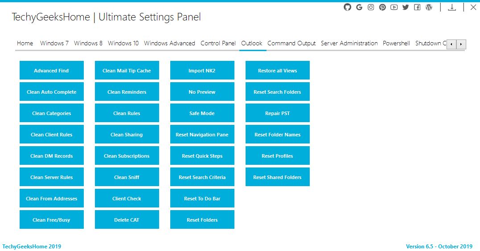Image resolution: width=480 pixels, height=251 pixels.
Task: Click the Pinterest icon
Action: (382, 7)
